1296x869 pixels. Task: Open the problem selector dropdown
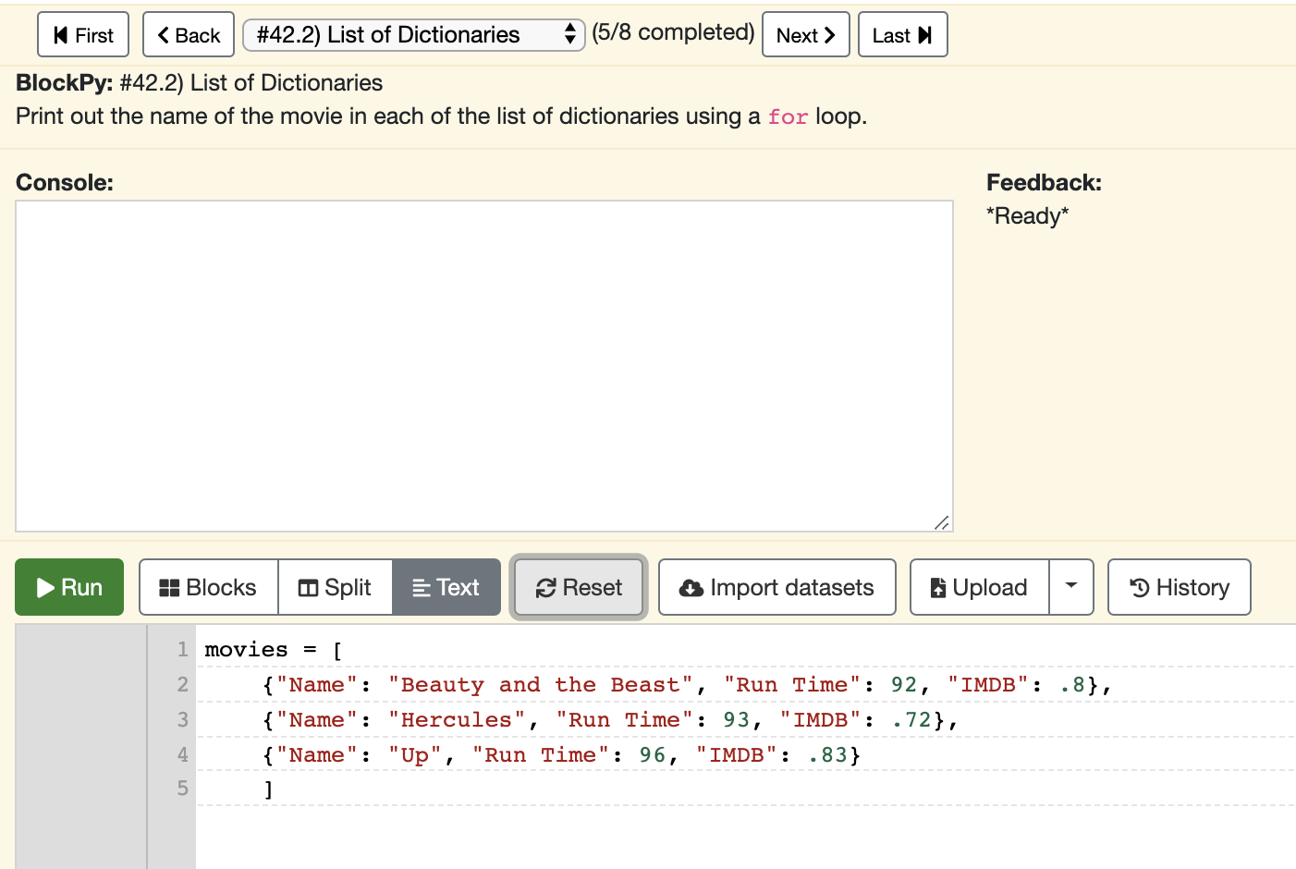click(413, 35)
